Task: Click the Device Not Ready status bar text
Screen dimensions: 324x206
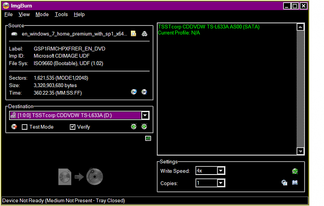Action: tap(64, 200)
